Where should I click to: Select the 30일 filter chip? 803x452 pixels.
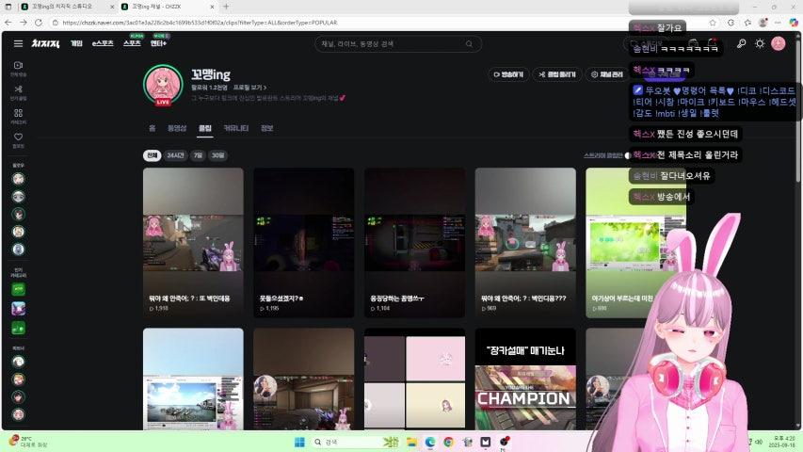tap(217, 155)
